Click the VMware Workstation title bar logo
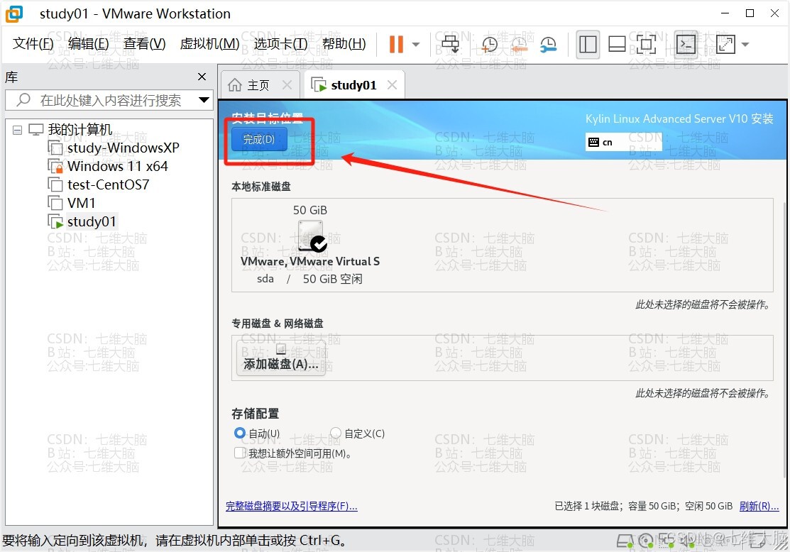The height and width of the screenshot is (552, 790). click(14, 13)
